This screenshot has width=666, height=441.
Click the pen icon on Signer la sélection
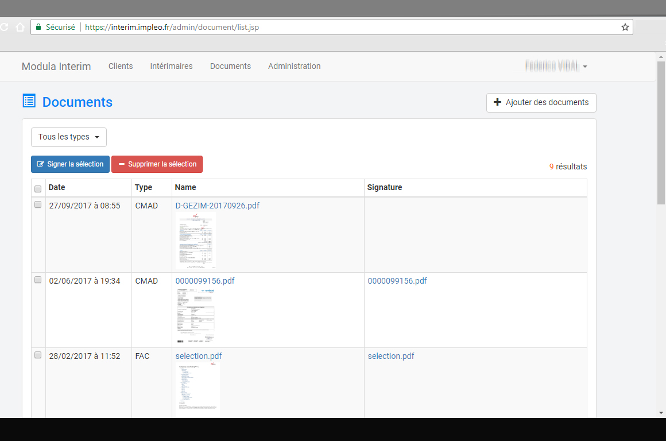pos(40,164)
